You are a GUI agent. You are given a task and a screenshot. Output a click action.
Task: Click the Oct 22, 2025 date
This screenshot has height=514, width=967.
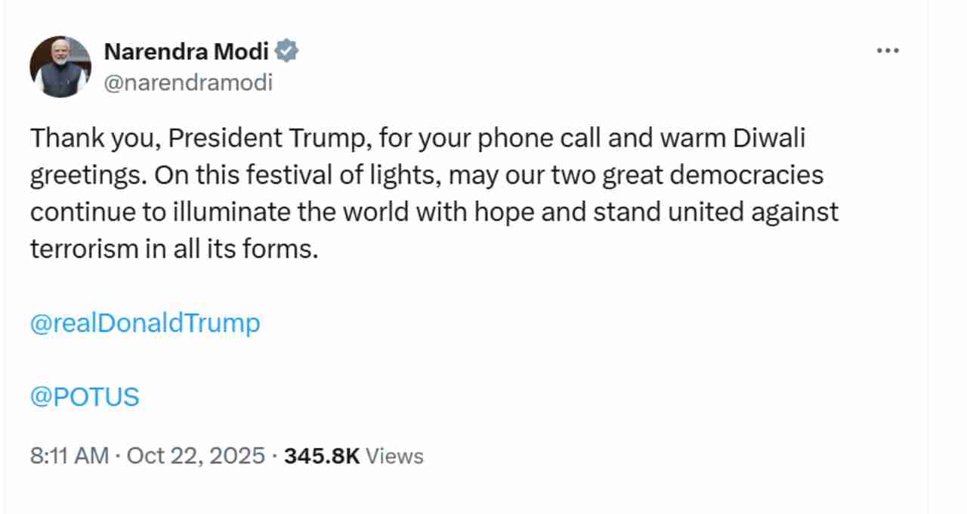pyautogui.click(x=196, y=456)
